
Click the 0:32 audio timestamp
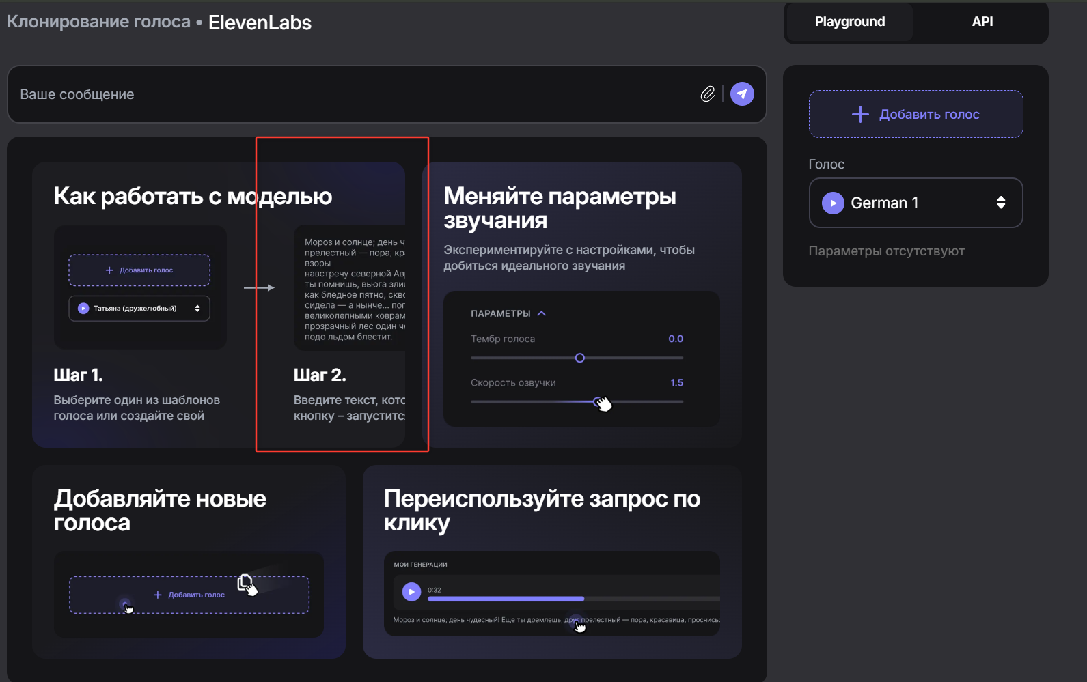coord(435,590)
